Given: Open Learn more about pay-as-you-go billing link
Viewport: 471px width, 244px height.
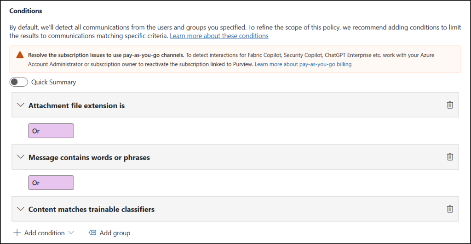Looking at the screenshot, I should pyautogui.click(x=303, y=64).
